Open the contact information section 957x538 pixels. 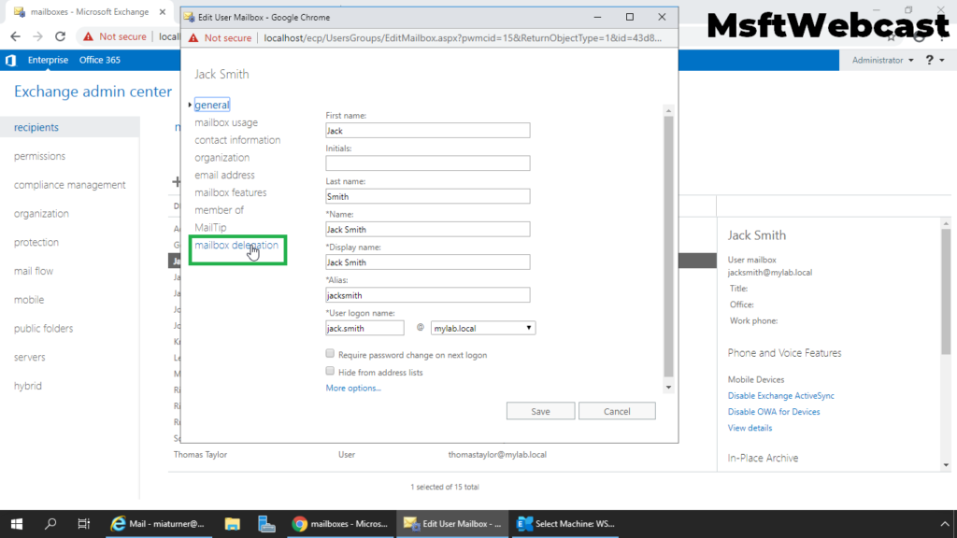coord(237,140)
